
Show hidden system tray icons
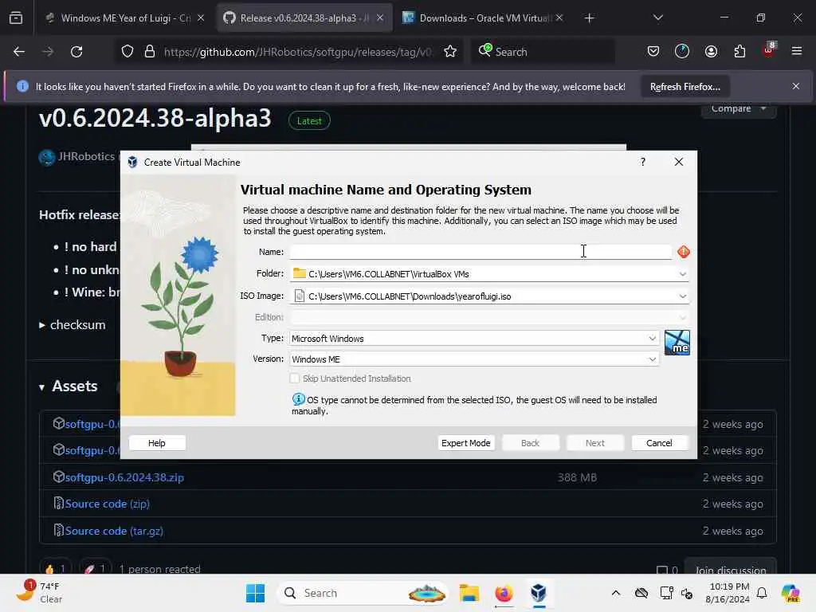[616, 593]
